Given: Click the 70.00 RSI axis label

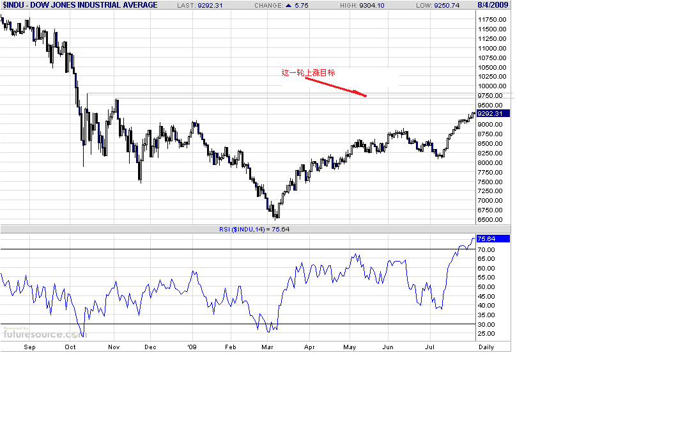Looking at the screenshot, I should point(486,250).
